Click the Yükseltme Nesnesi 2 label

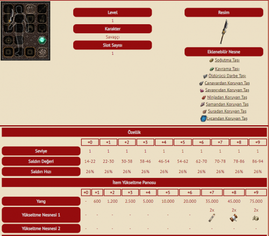41,228
